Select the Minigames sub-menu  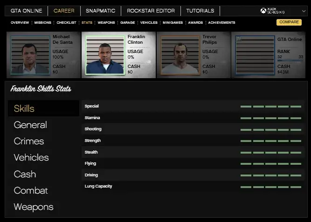(173, 23)
